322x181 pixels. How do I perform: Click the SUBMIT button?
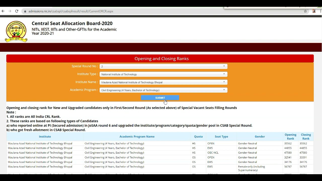pyautogui.click(x=160, y=98)
